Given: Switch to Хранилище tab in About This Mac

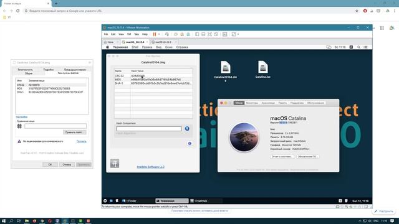Looking at the screenshot, I should click(x=268, y=103).
